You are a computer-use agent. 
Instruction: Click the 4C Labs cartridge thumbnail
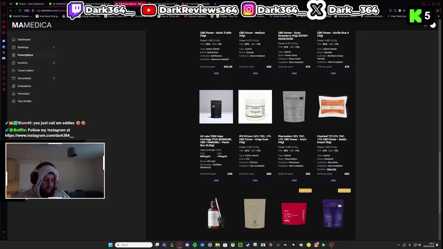[x=216, y=107]
